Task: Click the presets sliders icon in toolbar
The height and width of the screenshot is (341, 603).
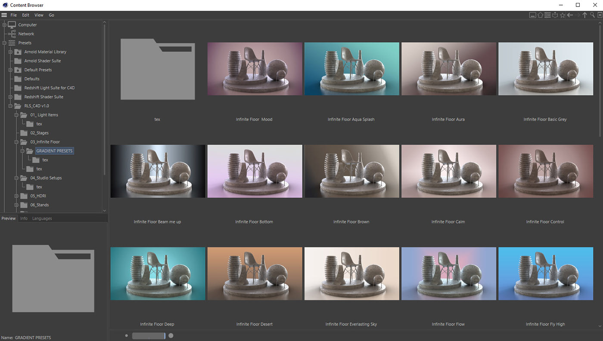Action: tap(547, 15)
